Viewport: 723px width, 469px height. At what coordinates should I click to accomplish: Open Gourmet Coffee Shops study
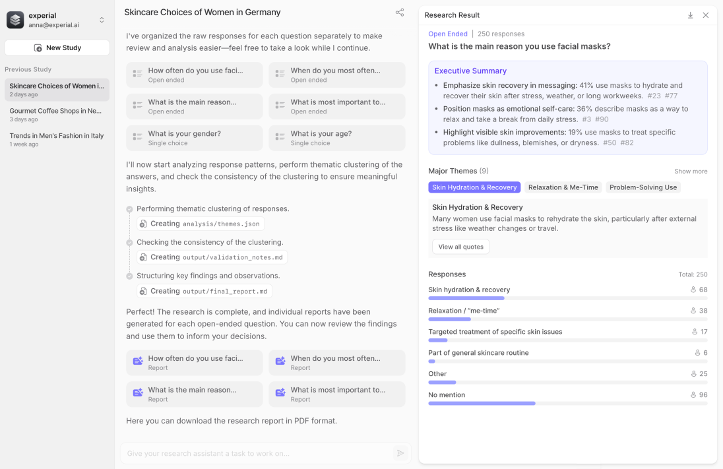pos(57,114)
